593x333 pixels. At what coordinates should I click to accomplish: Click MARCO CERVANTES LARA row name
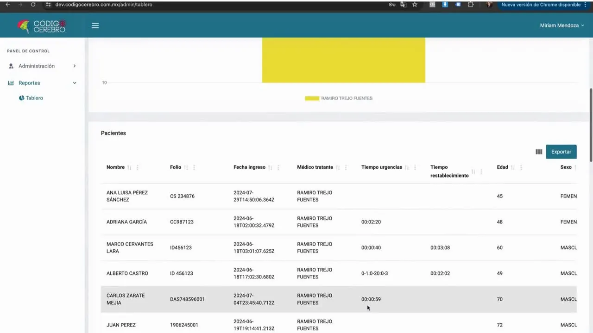(130, 247)
